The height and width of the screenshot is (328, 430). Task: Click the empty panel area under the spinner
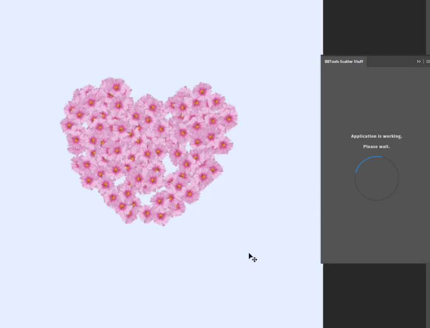[x=376, y=231]
